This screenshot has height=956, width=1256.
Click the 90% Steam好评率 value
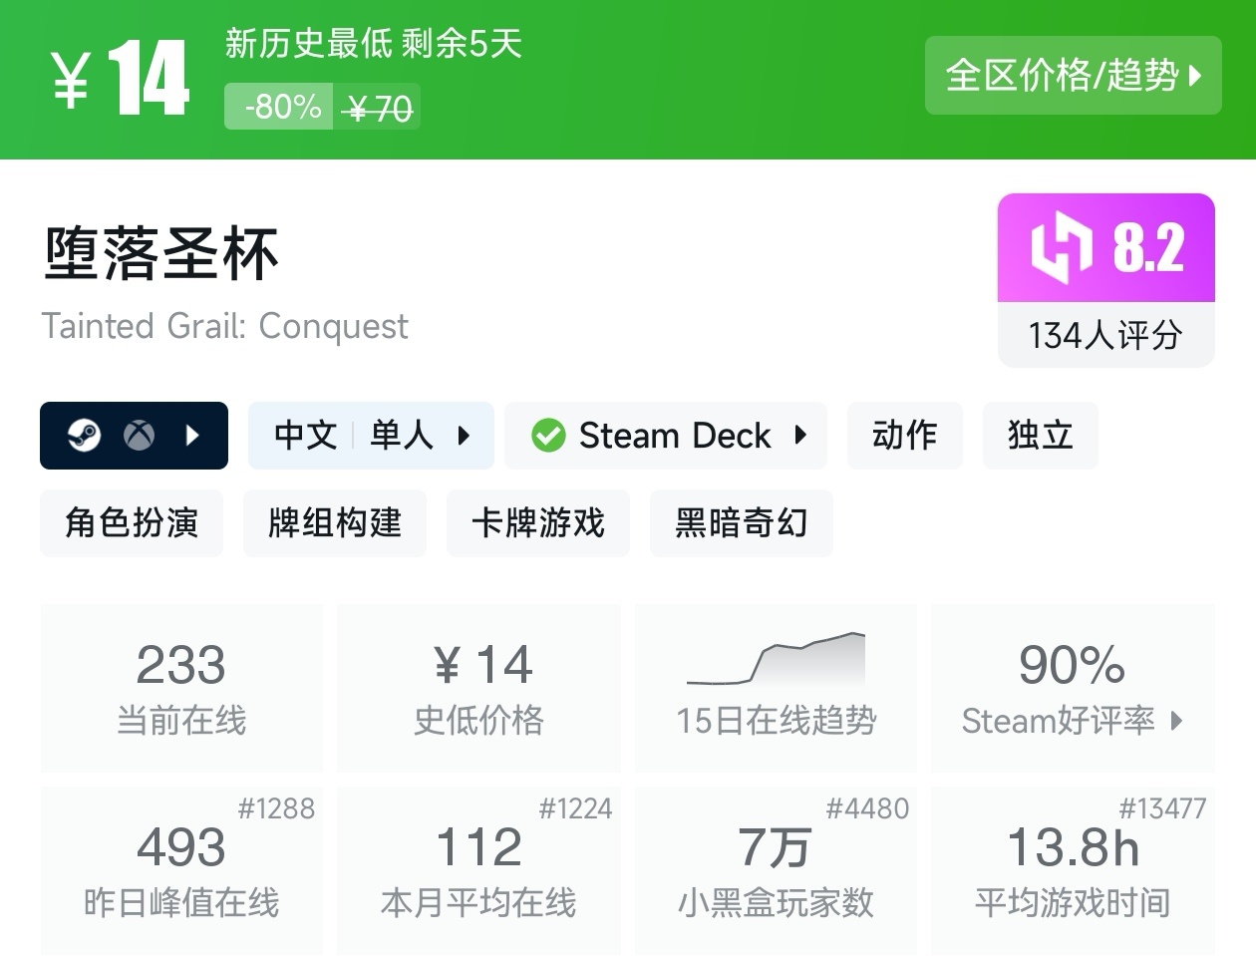point(1072,665)
